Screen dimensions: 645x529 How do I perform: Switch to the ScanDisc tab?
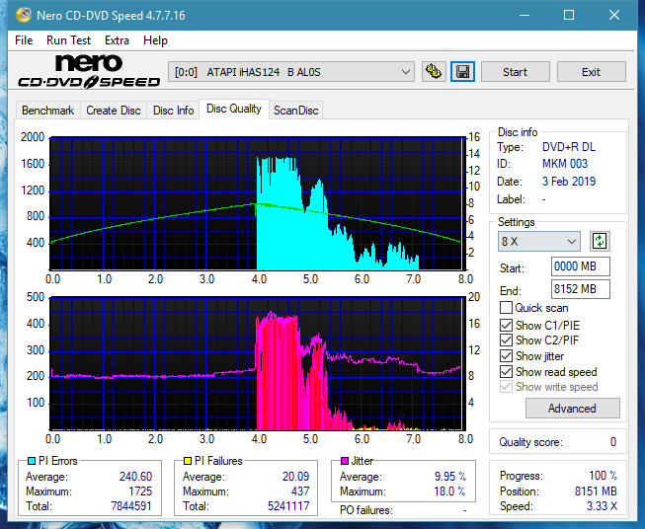295,111
